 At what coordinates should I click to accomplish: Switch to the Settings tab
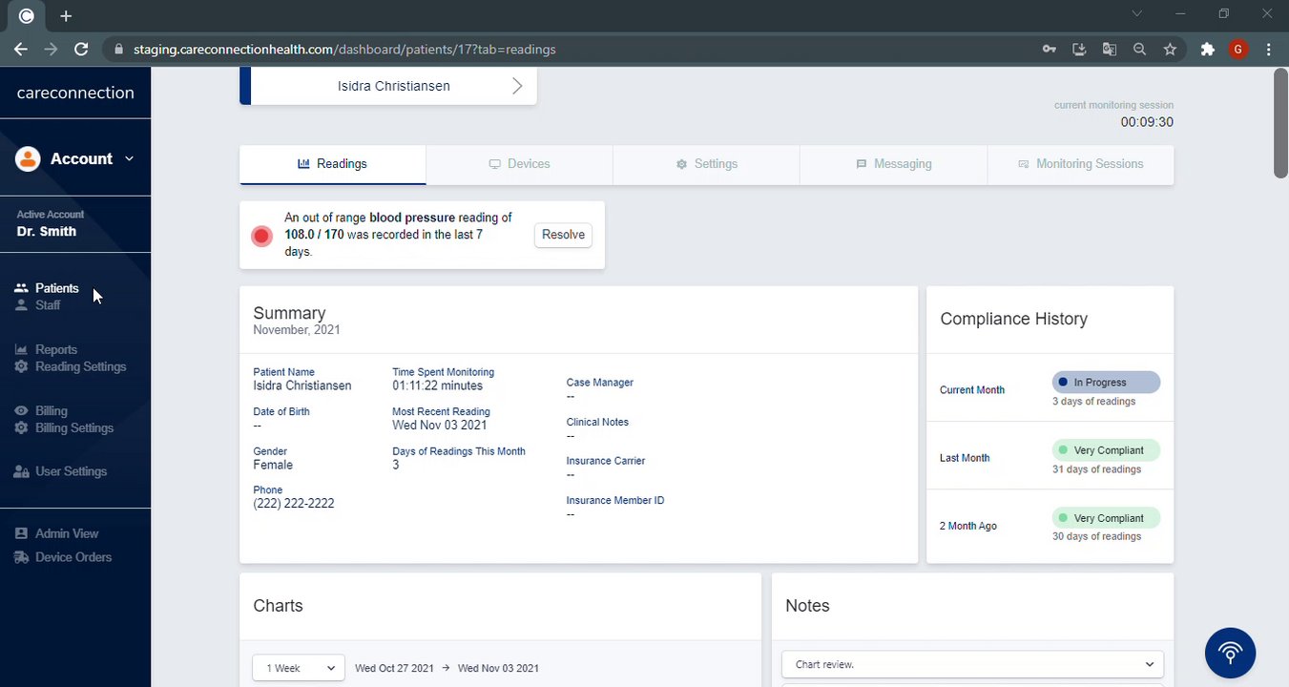[706, 164]
